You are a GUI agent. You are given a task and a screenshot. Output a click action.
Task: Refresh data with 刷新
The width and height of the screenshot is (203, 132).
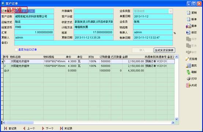191,72
